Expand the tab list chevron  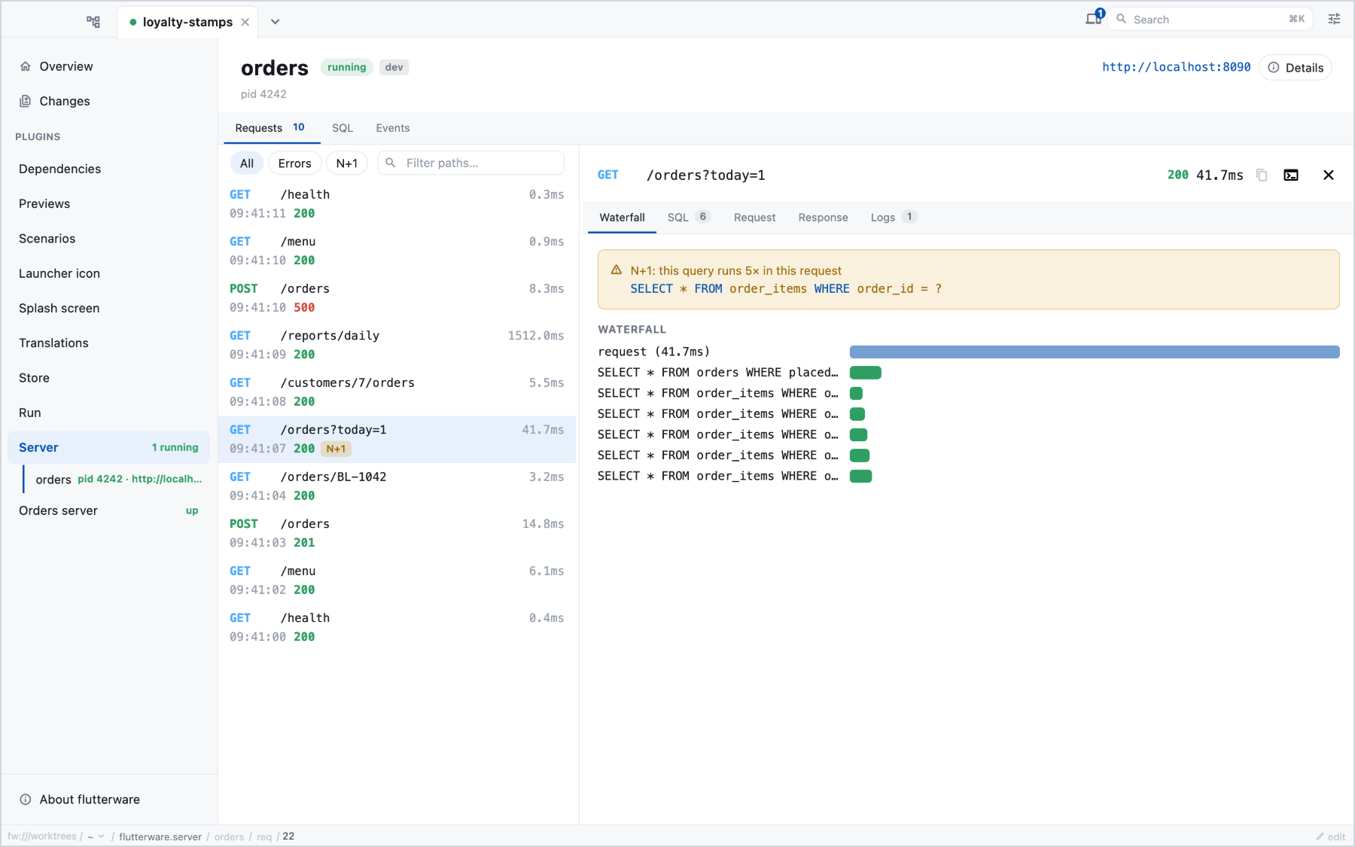(276, 22)
